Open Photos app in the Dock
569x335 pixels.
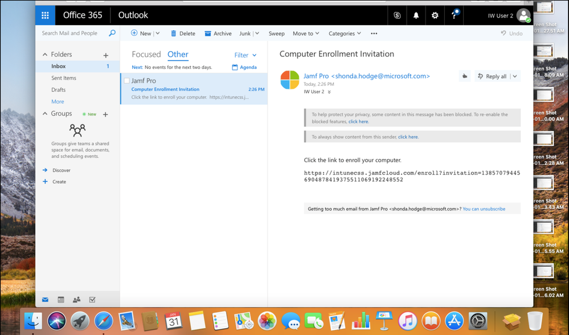pos(267,321)
